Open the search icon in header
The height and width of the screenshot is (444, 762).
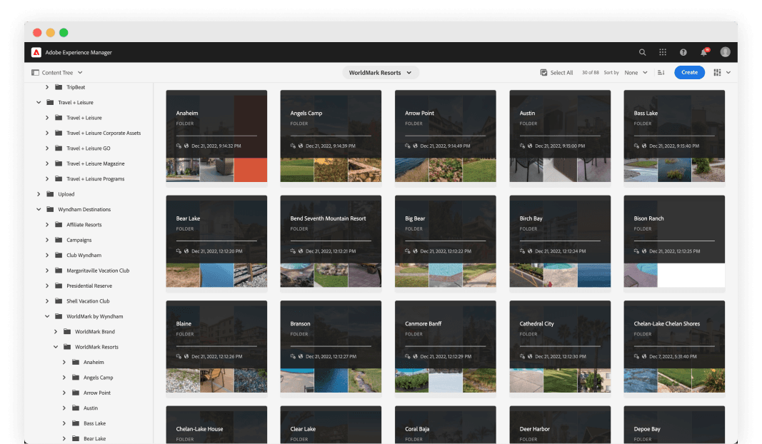pos(643,52)
